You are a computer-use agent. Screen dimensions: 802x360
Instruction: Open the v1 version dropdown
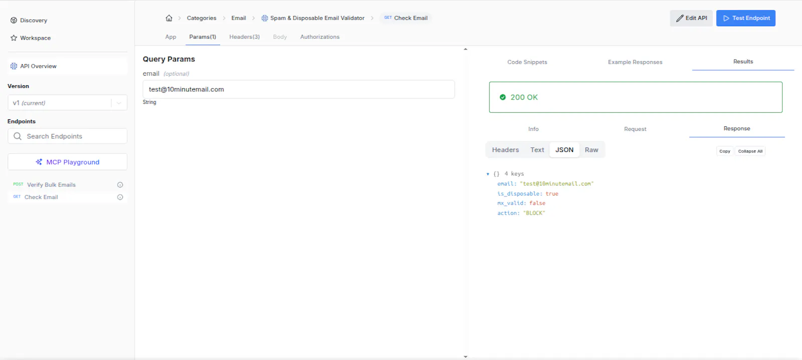(x=67, y=103)
